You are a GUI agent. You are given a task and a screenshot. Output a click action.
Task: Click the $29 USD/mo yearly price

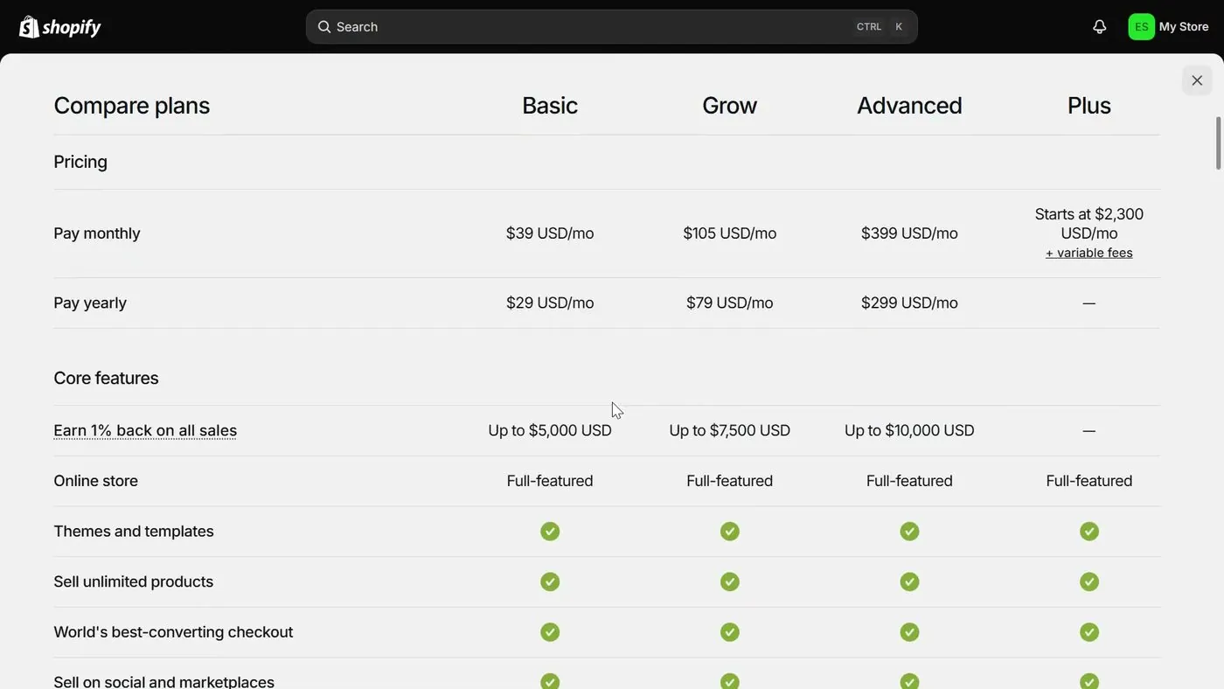click(550, 303)
